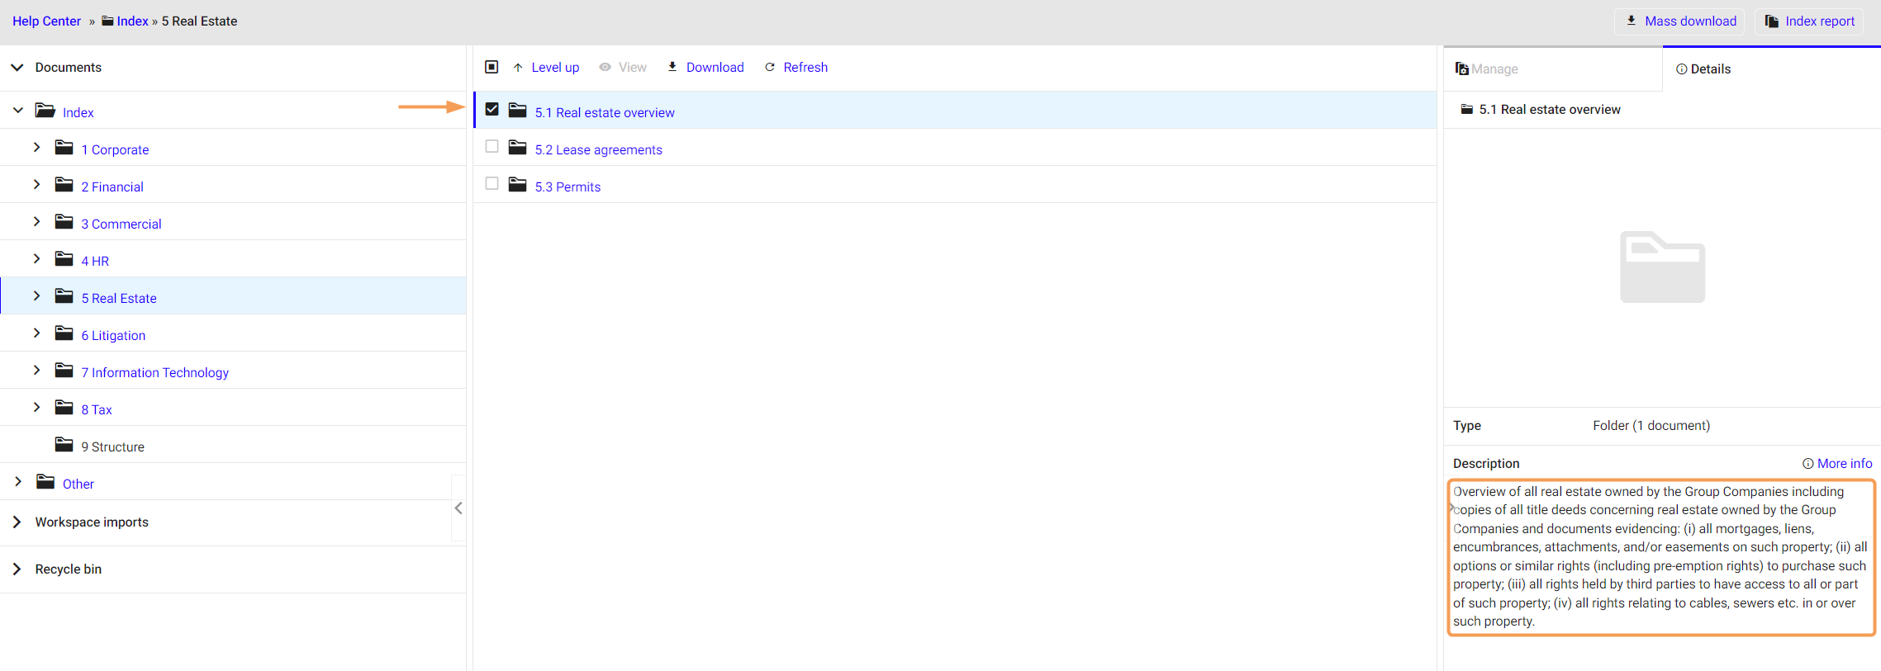This screenshot has width=1881, height=671.
Task: Expand the 4 HR folder
Action: pos(36,259)
